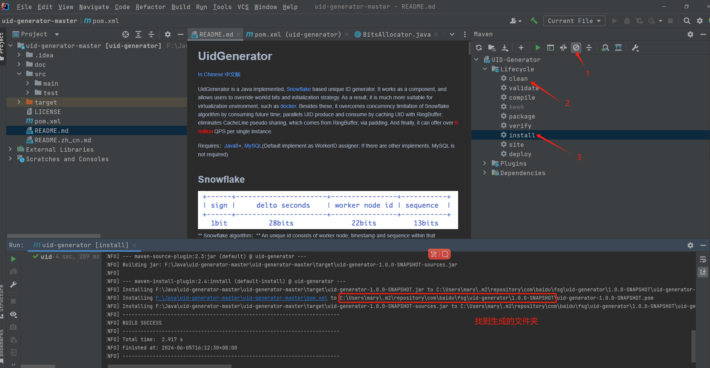
Task: Collapse all nodes in Maven panel
Action: coord(589,48)
